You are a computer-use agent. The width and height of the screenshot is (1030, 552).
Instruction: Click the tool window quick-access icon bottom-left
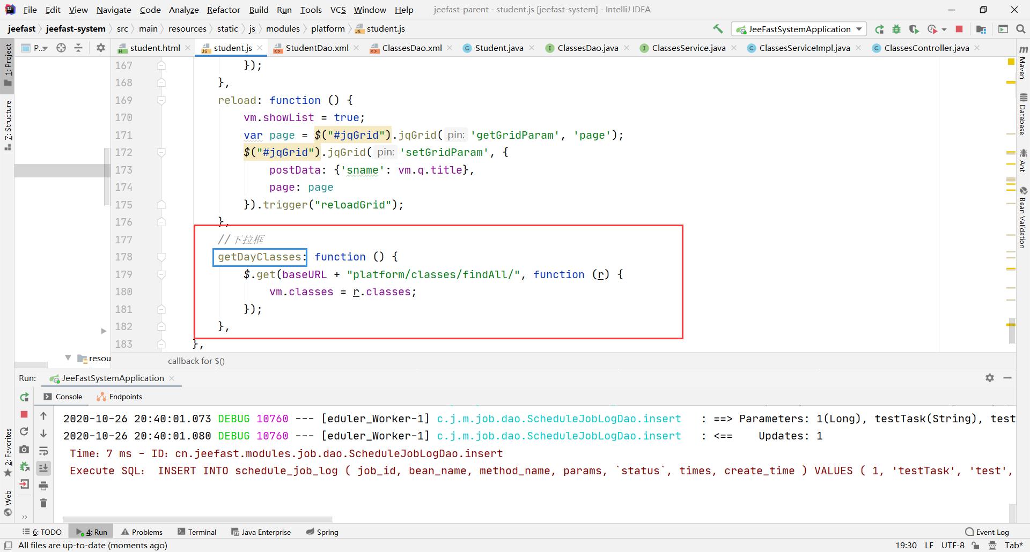pyautogui.click(x=8, y=546)
